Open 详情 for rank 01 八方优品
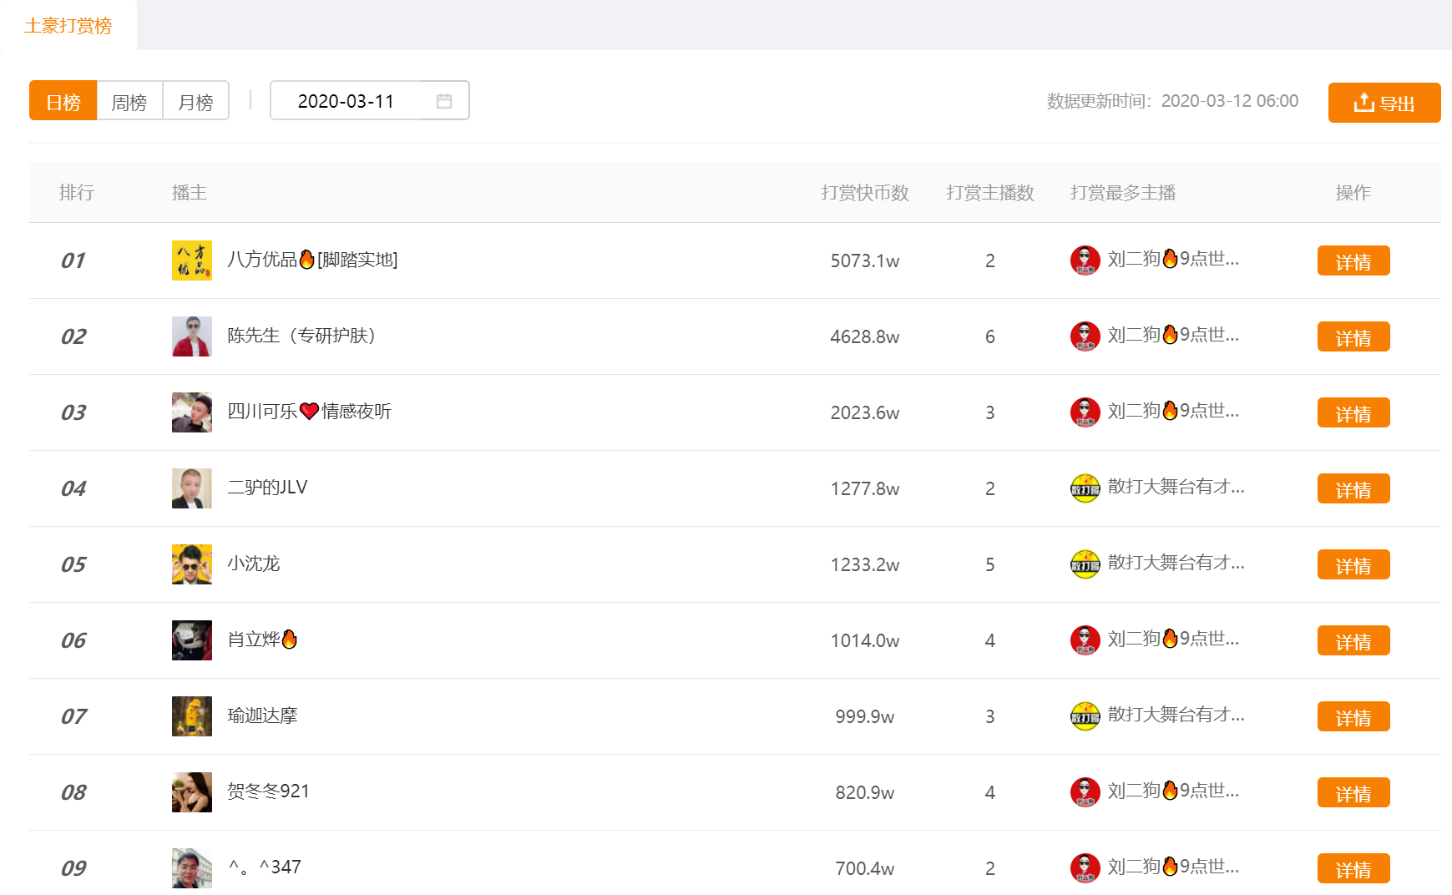 click(x=1353, y=260)
